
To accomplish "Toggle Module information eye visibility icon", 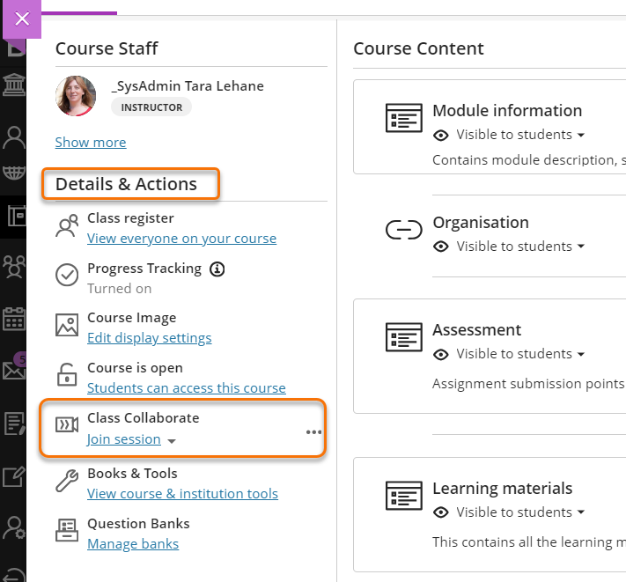I will click(441, 135).
